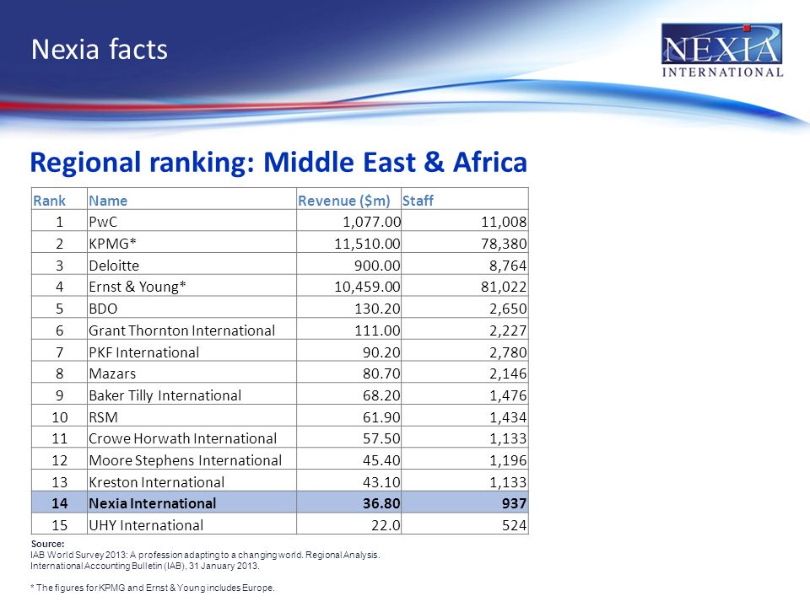810x607 pixels.
Task: Select the 'Nexia facts' slide title
Action: click(100, 50)
